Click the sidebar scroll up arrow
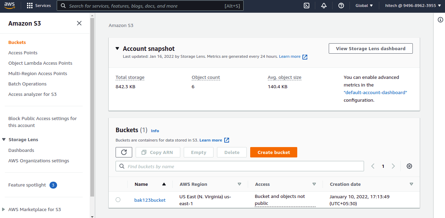The height and width of the screenshot is (218, 445). coord(92,15)
